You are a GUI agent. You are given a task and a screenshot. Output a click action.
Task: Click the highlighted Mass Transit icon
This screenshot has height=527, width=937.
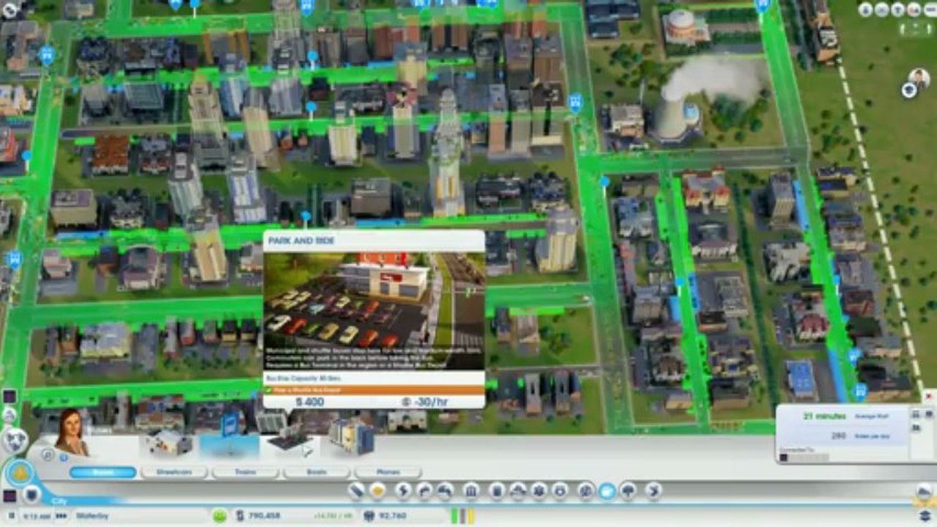(607, 490)
